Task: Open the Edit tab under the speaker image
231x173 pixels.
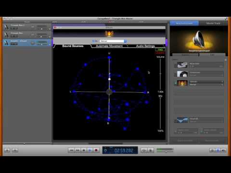Action: [x=212, y=55]
